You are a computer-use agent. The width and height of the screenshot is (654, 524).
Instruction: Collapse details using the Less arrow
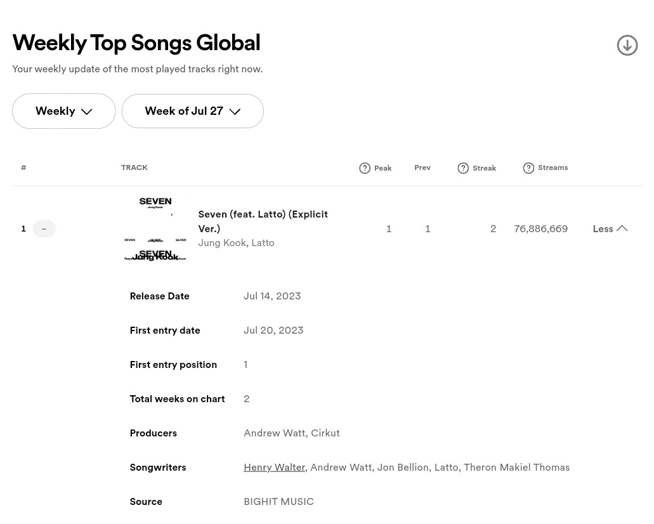coord(622,228)
